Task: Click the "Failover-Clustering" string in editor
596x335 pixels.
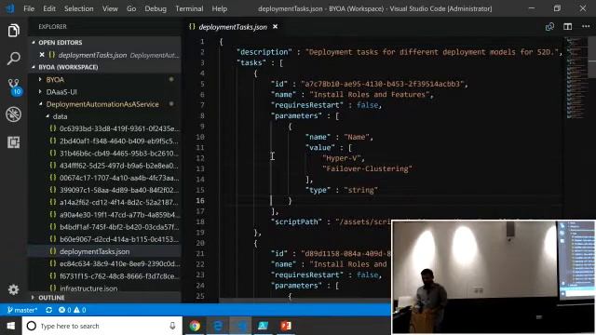Action: pos(367,168)
